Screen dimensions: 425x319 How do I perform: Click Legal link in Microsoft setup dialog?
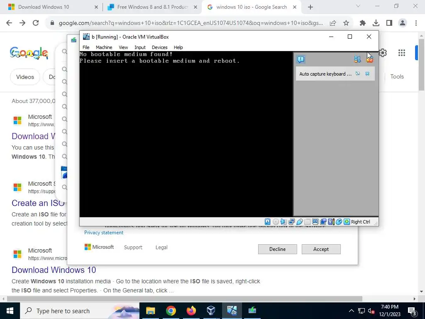161,248
